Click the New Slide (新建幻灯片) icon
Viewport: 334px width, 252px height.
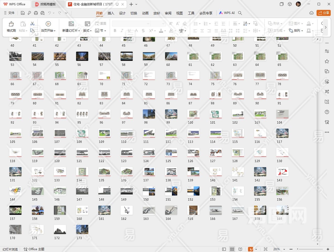click(71, 24)
